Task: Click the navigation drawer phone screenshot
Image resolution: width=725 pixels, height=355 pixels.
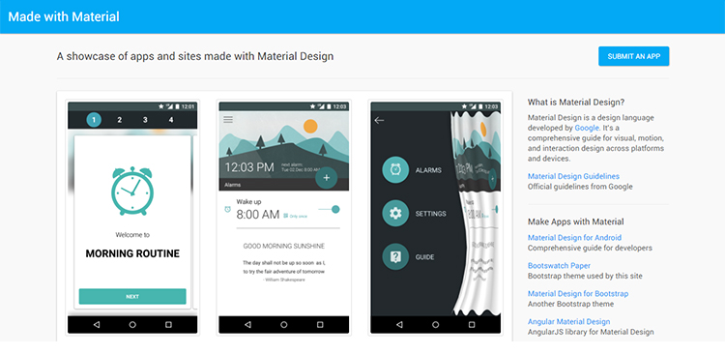Action: 436,218
